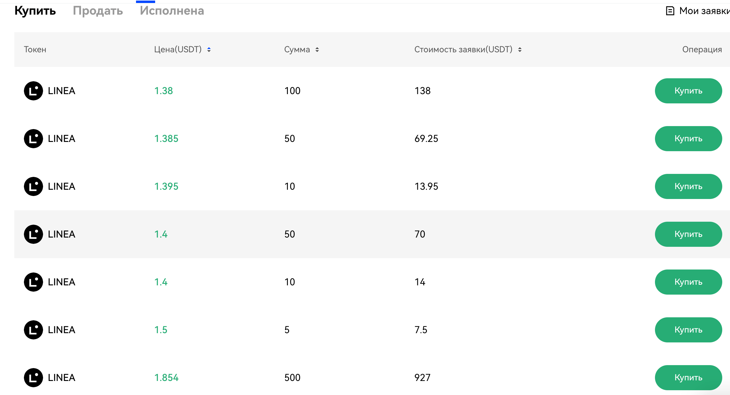Click price value 1.854
730x395 pixels.
point(166,378)
